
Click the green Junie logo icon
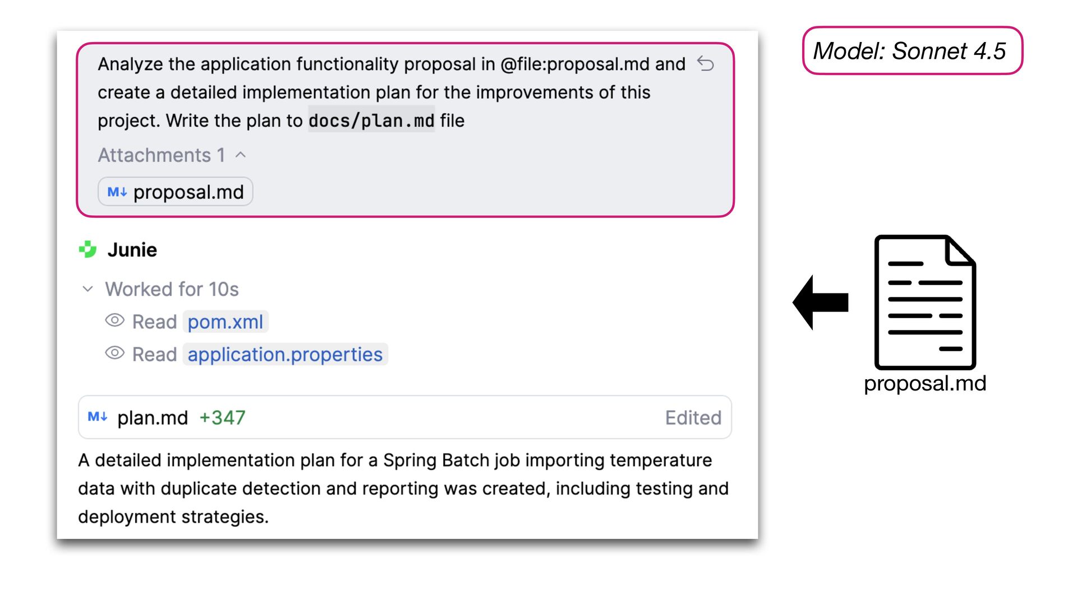[88, 249]
